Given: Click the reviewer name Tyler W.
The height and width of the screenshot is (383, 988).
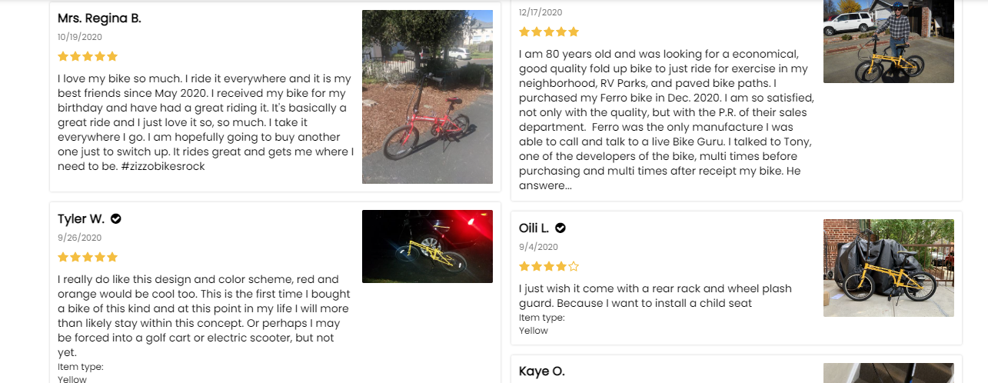Looking at the screenshot, I should pos(81,219).
